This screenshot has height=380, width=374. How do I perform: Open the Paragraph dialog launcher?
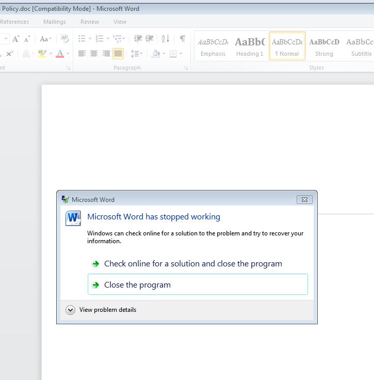click(186, 68)
